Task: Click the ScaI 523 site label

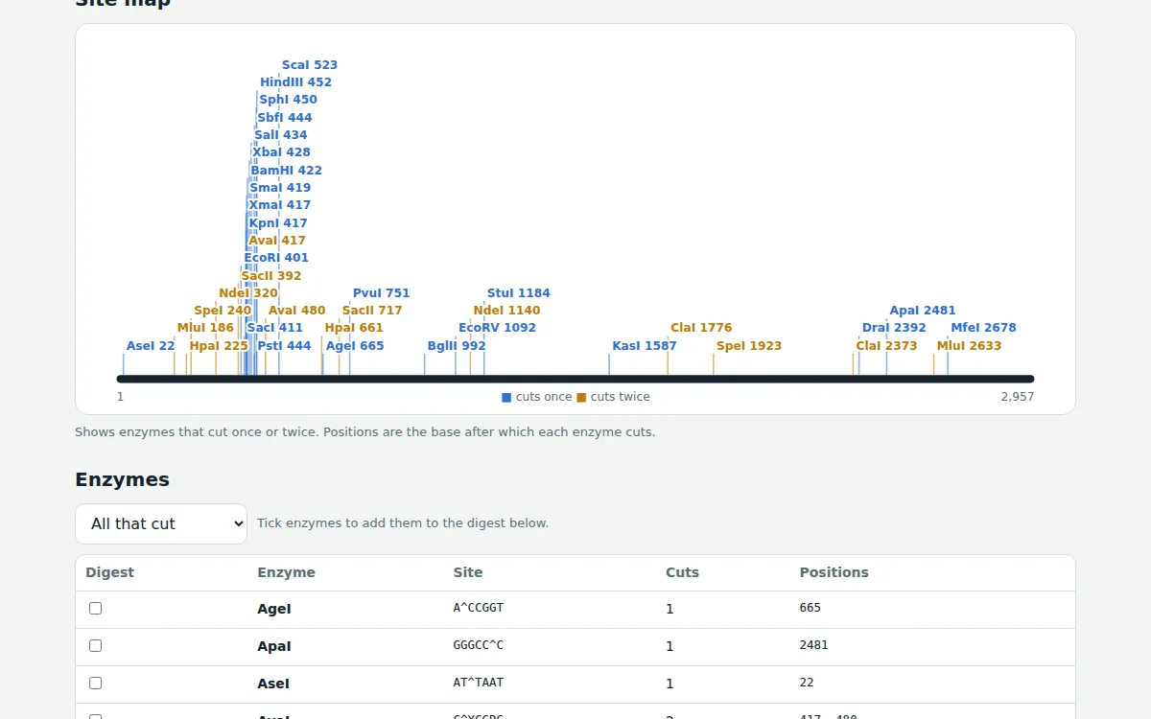Action: pyautogui.click(x=310, y=65)
